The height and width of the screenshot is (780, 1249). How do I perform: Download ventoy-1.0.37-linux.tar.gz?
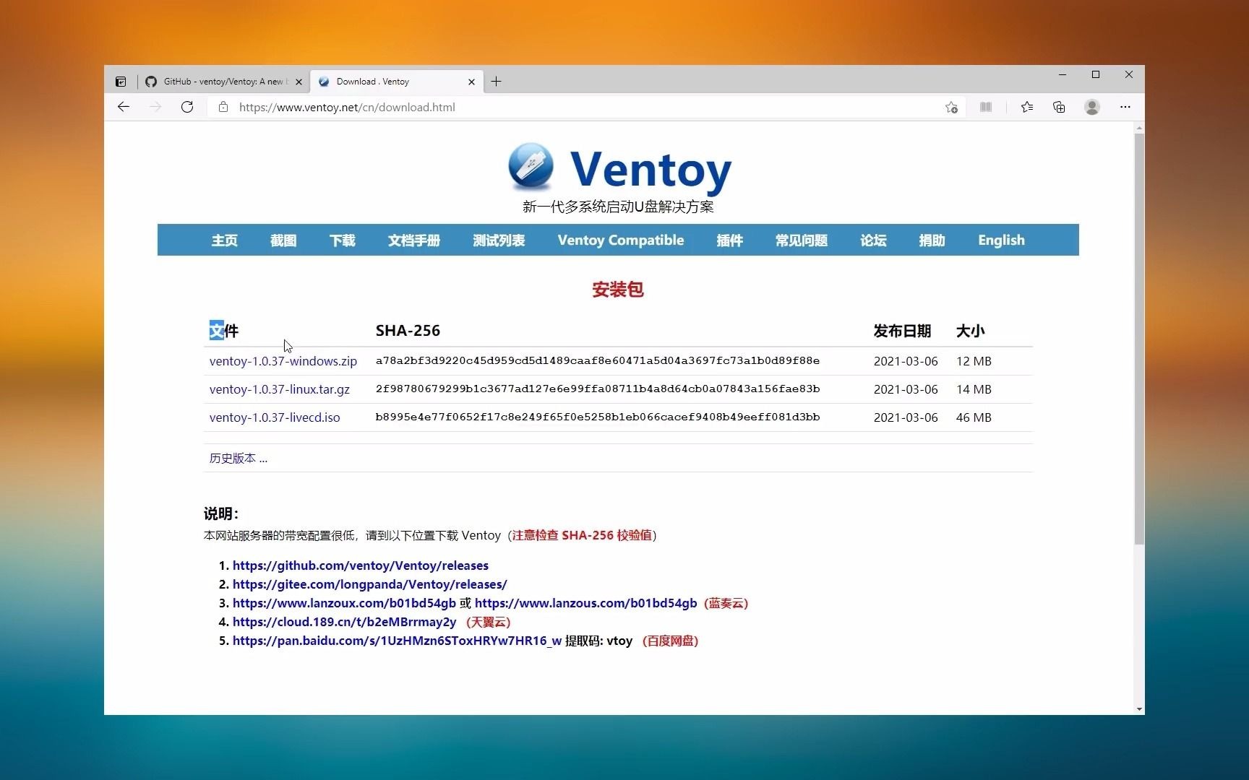pyautogui.click(x=280, y=389)
